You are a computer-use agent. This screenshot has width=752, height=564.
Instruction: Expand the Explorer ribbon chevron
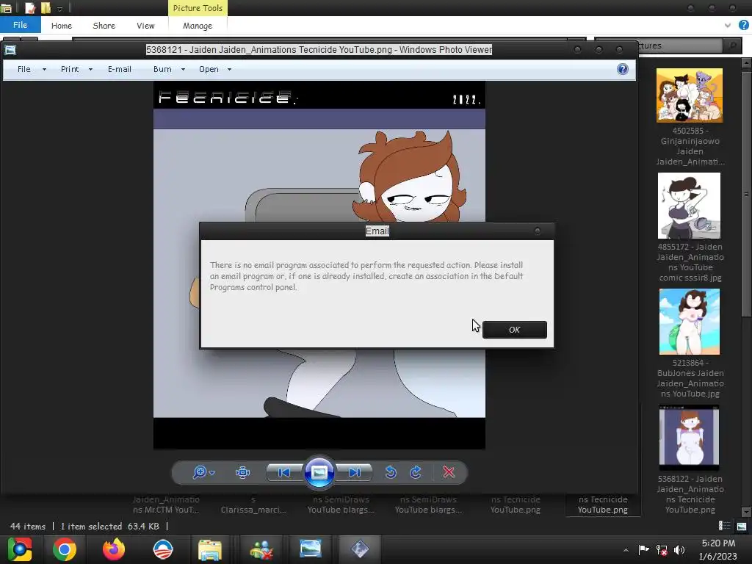(x=728, y=26)
